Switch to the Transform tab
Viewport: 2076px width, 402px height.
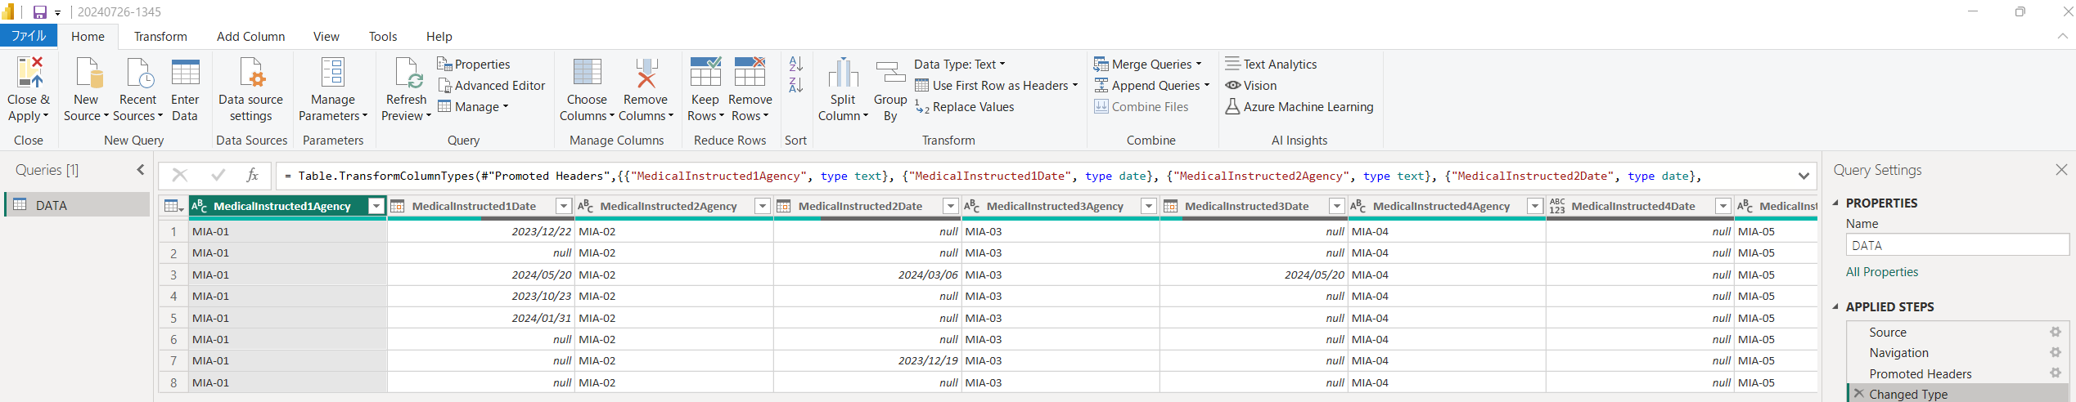click(160, 36)
